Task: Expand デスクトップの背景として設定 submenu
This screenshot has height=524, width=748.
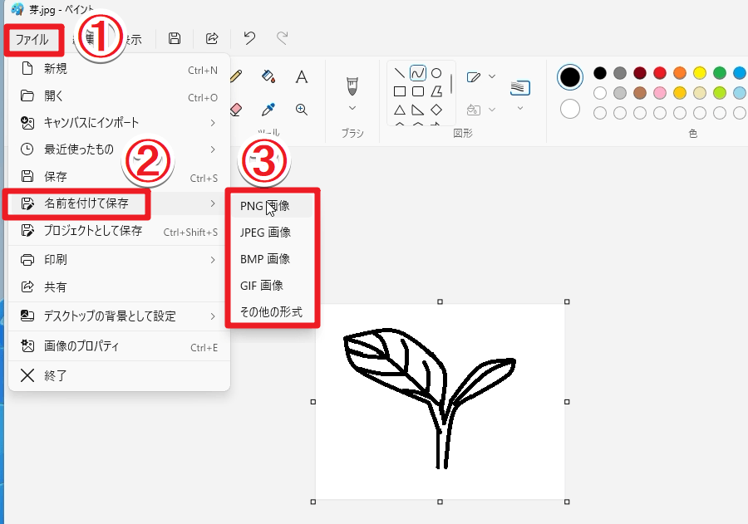Action: [x=119, y=316]
